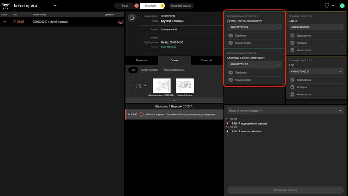The width and height of the screenshot is (348, 196).
Task: Click the offline cloud icon in Музей іновацій row
Action: [x=120, y=22]
